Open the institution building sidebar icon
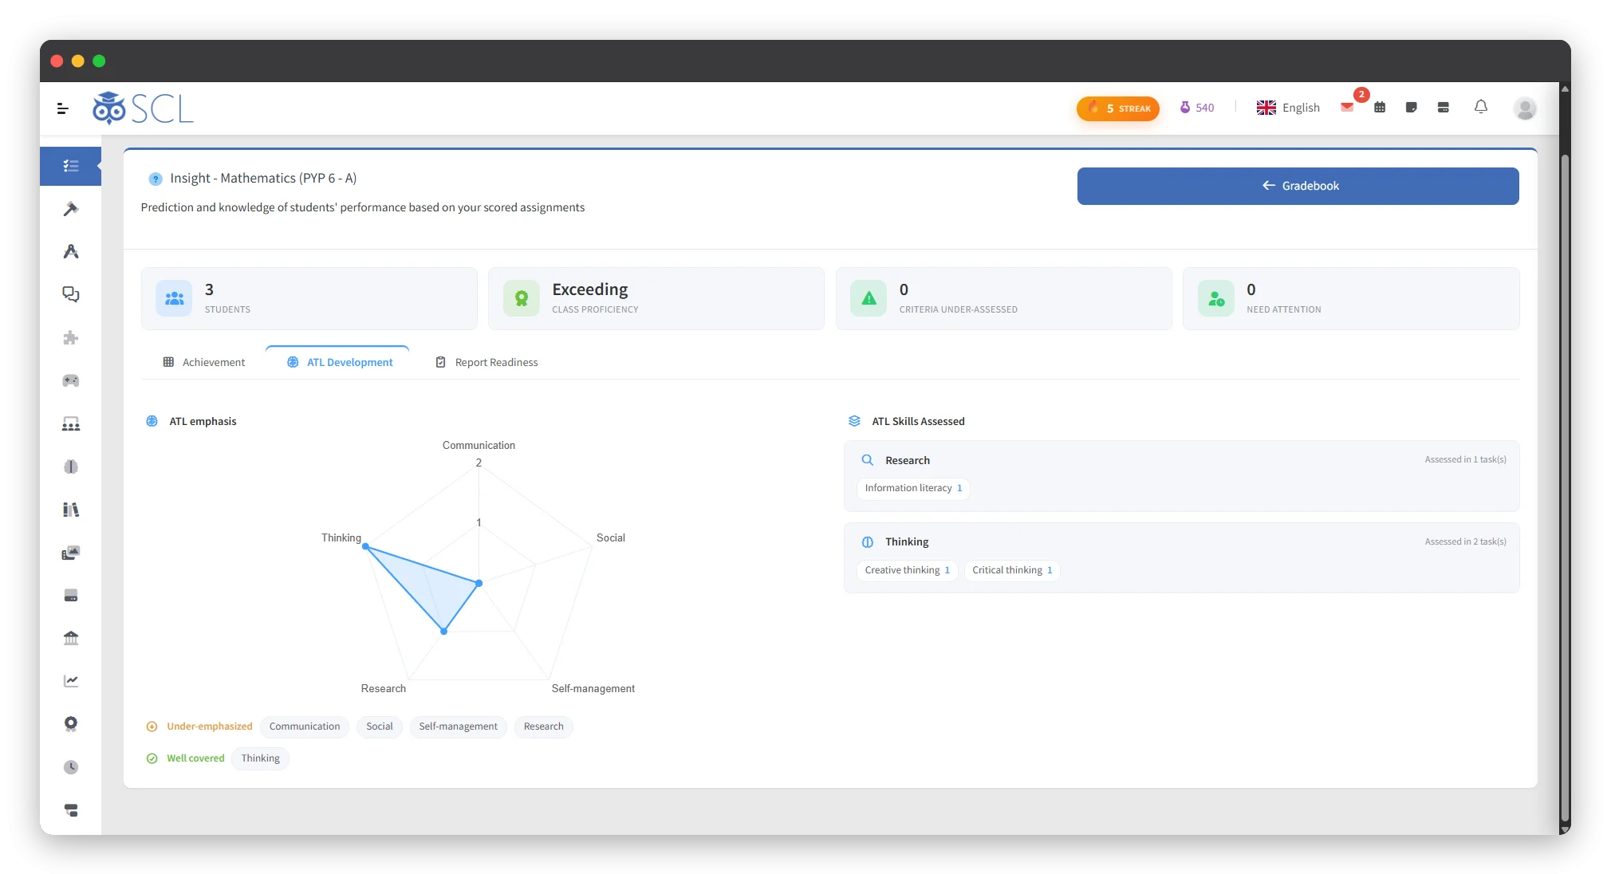 [71, 638]
